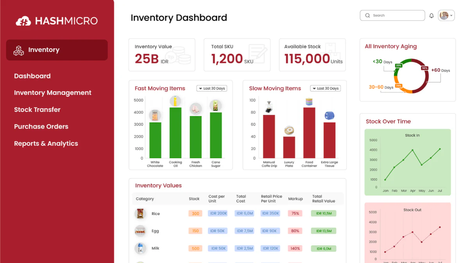Open Slow Moving Items Last 30 Days dropdown
Viewport: 469px width, 263px height.
click(x=326, y=88)
